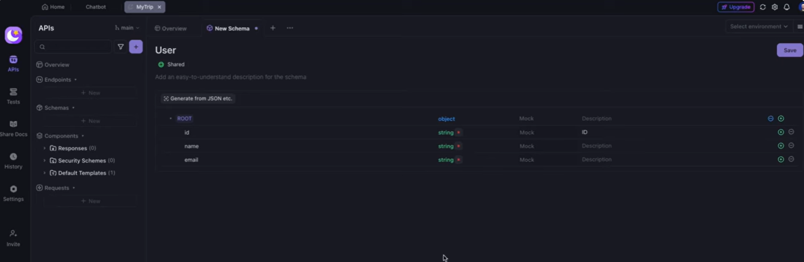The width and height of the screenshot is (804, 262).
Task: Click Generate from JSON etc. button
Action: 198,98
